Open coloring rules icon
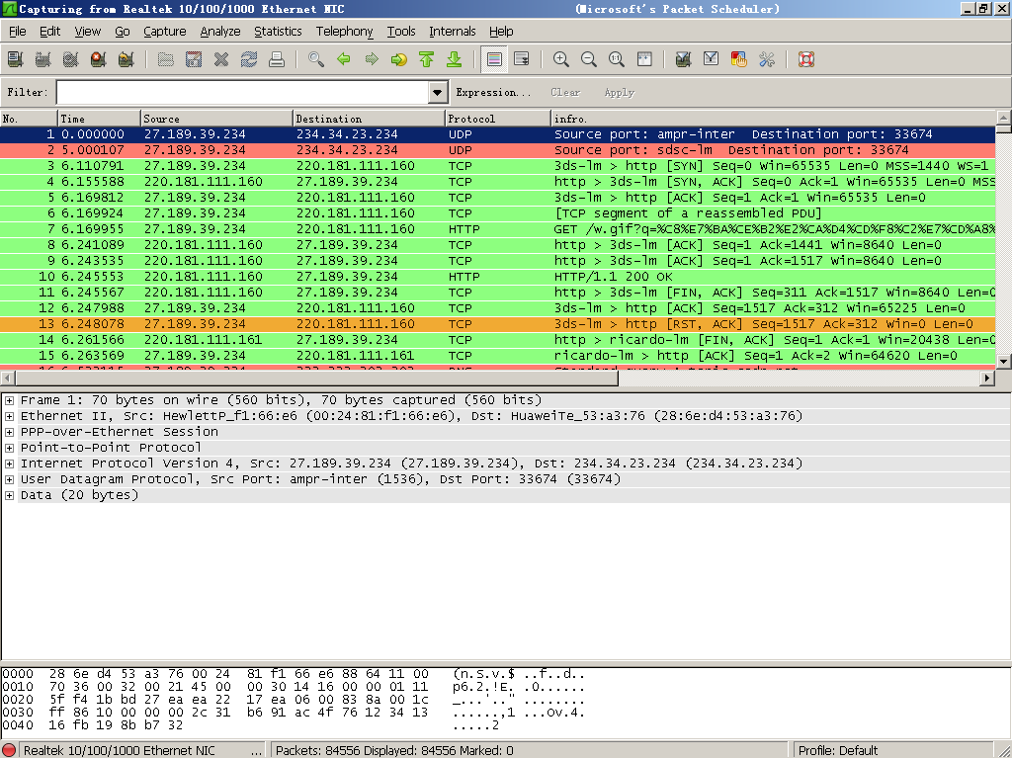Image resolution: width=1012 pixels, height=759 pixels. [739, 59]
